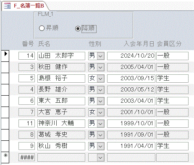
Task: Click the 氏名 field 長野 雄介
Action: [x=61, y=90]
